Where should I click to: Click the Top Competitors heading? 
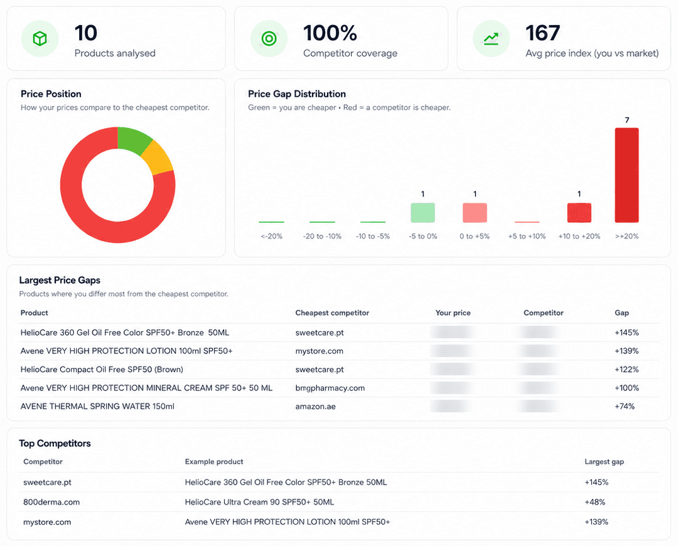tap(55, 443)
